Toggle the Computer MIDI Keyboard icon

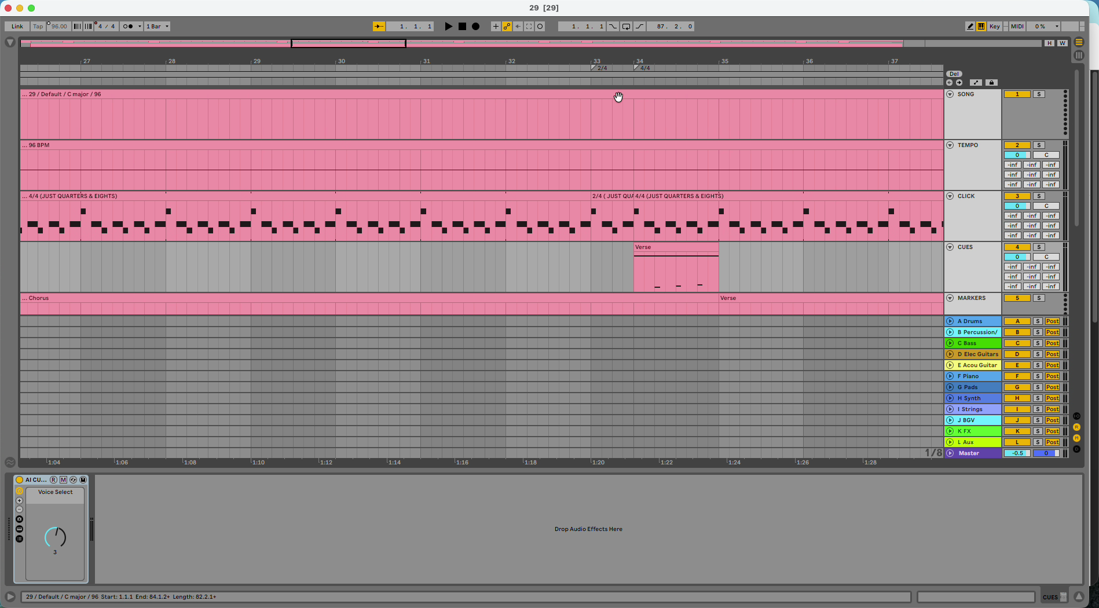click(x=981, y=27)
